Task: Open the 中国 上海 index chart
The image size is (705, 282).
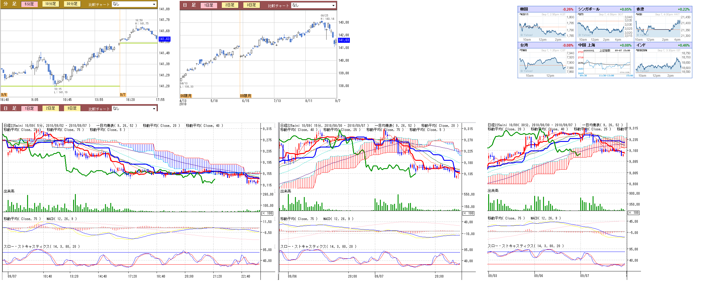Action: coord(605,63)
